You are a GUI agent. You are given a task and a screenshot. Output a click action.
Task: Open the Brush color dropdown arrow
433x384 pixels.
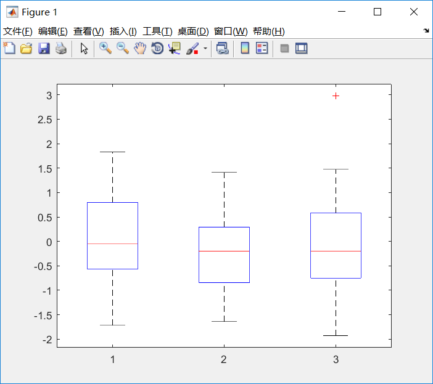click(x=205, y=48)
